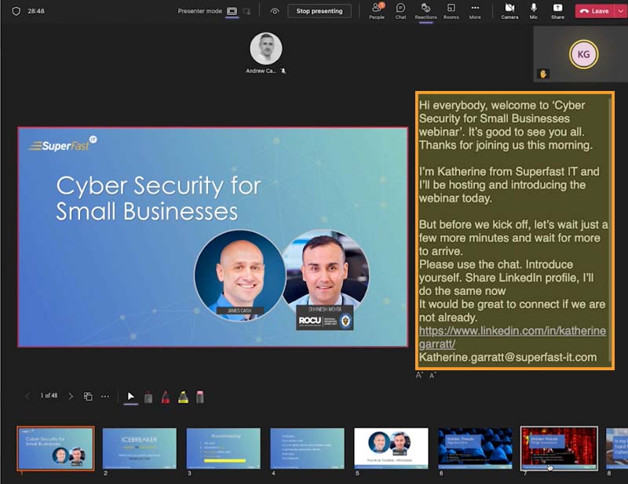This screenshot has width=628, height=484.
Task: Select slide 6 Hidden Threats thumbnail
Action: [475, 448]
